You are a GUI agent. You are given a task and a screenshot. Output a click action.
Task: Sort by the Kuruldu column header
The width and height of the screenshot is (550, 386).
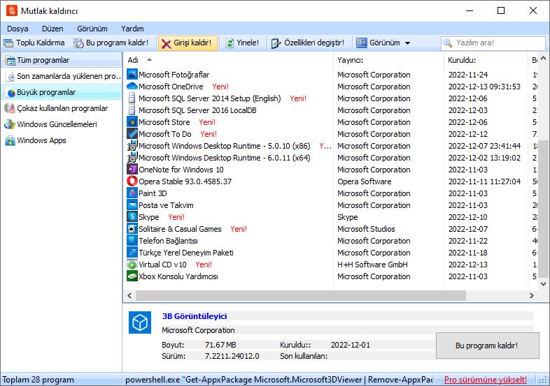[x=486, y=60]
